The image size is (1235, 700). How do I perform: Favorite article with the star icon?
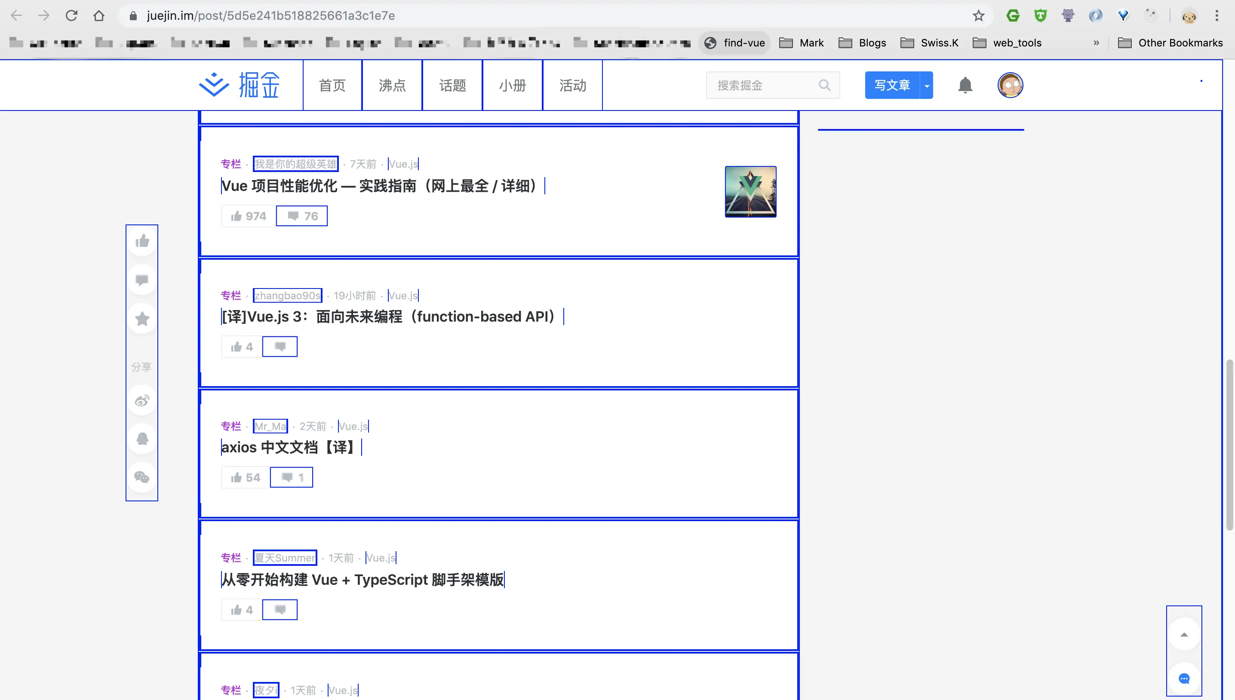[x=142, y=319]
